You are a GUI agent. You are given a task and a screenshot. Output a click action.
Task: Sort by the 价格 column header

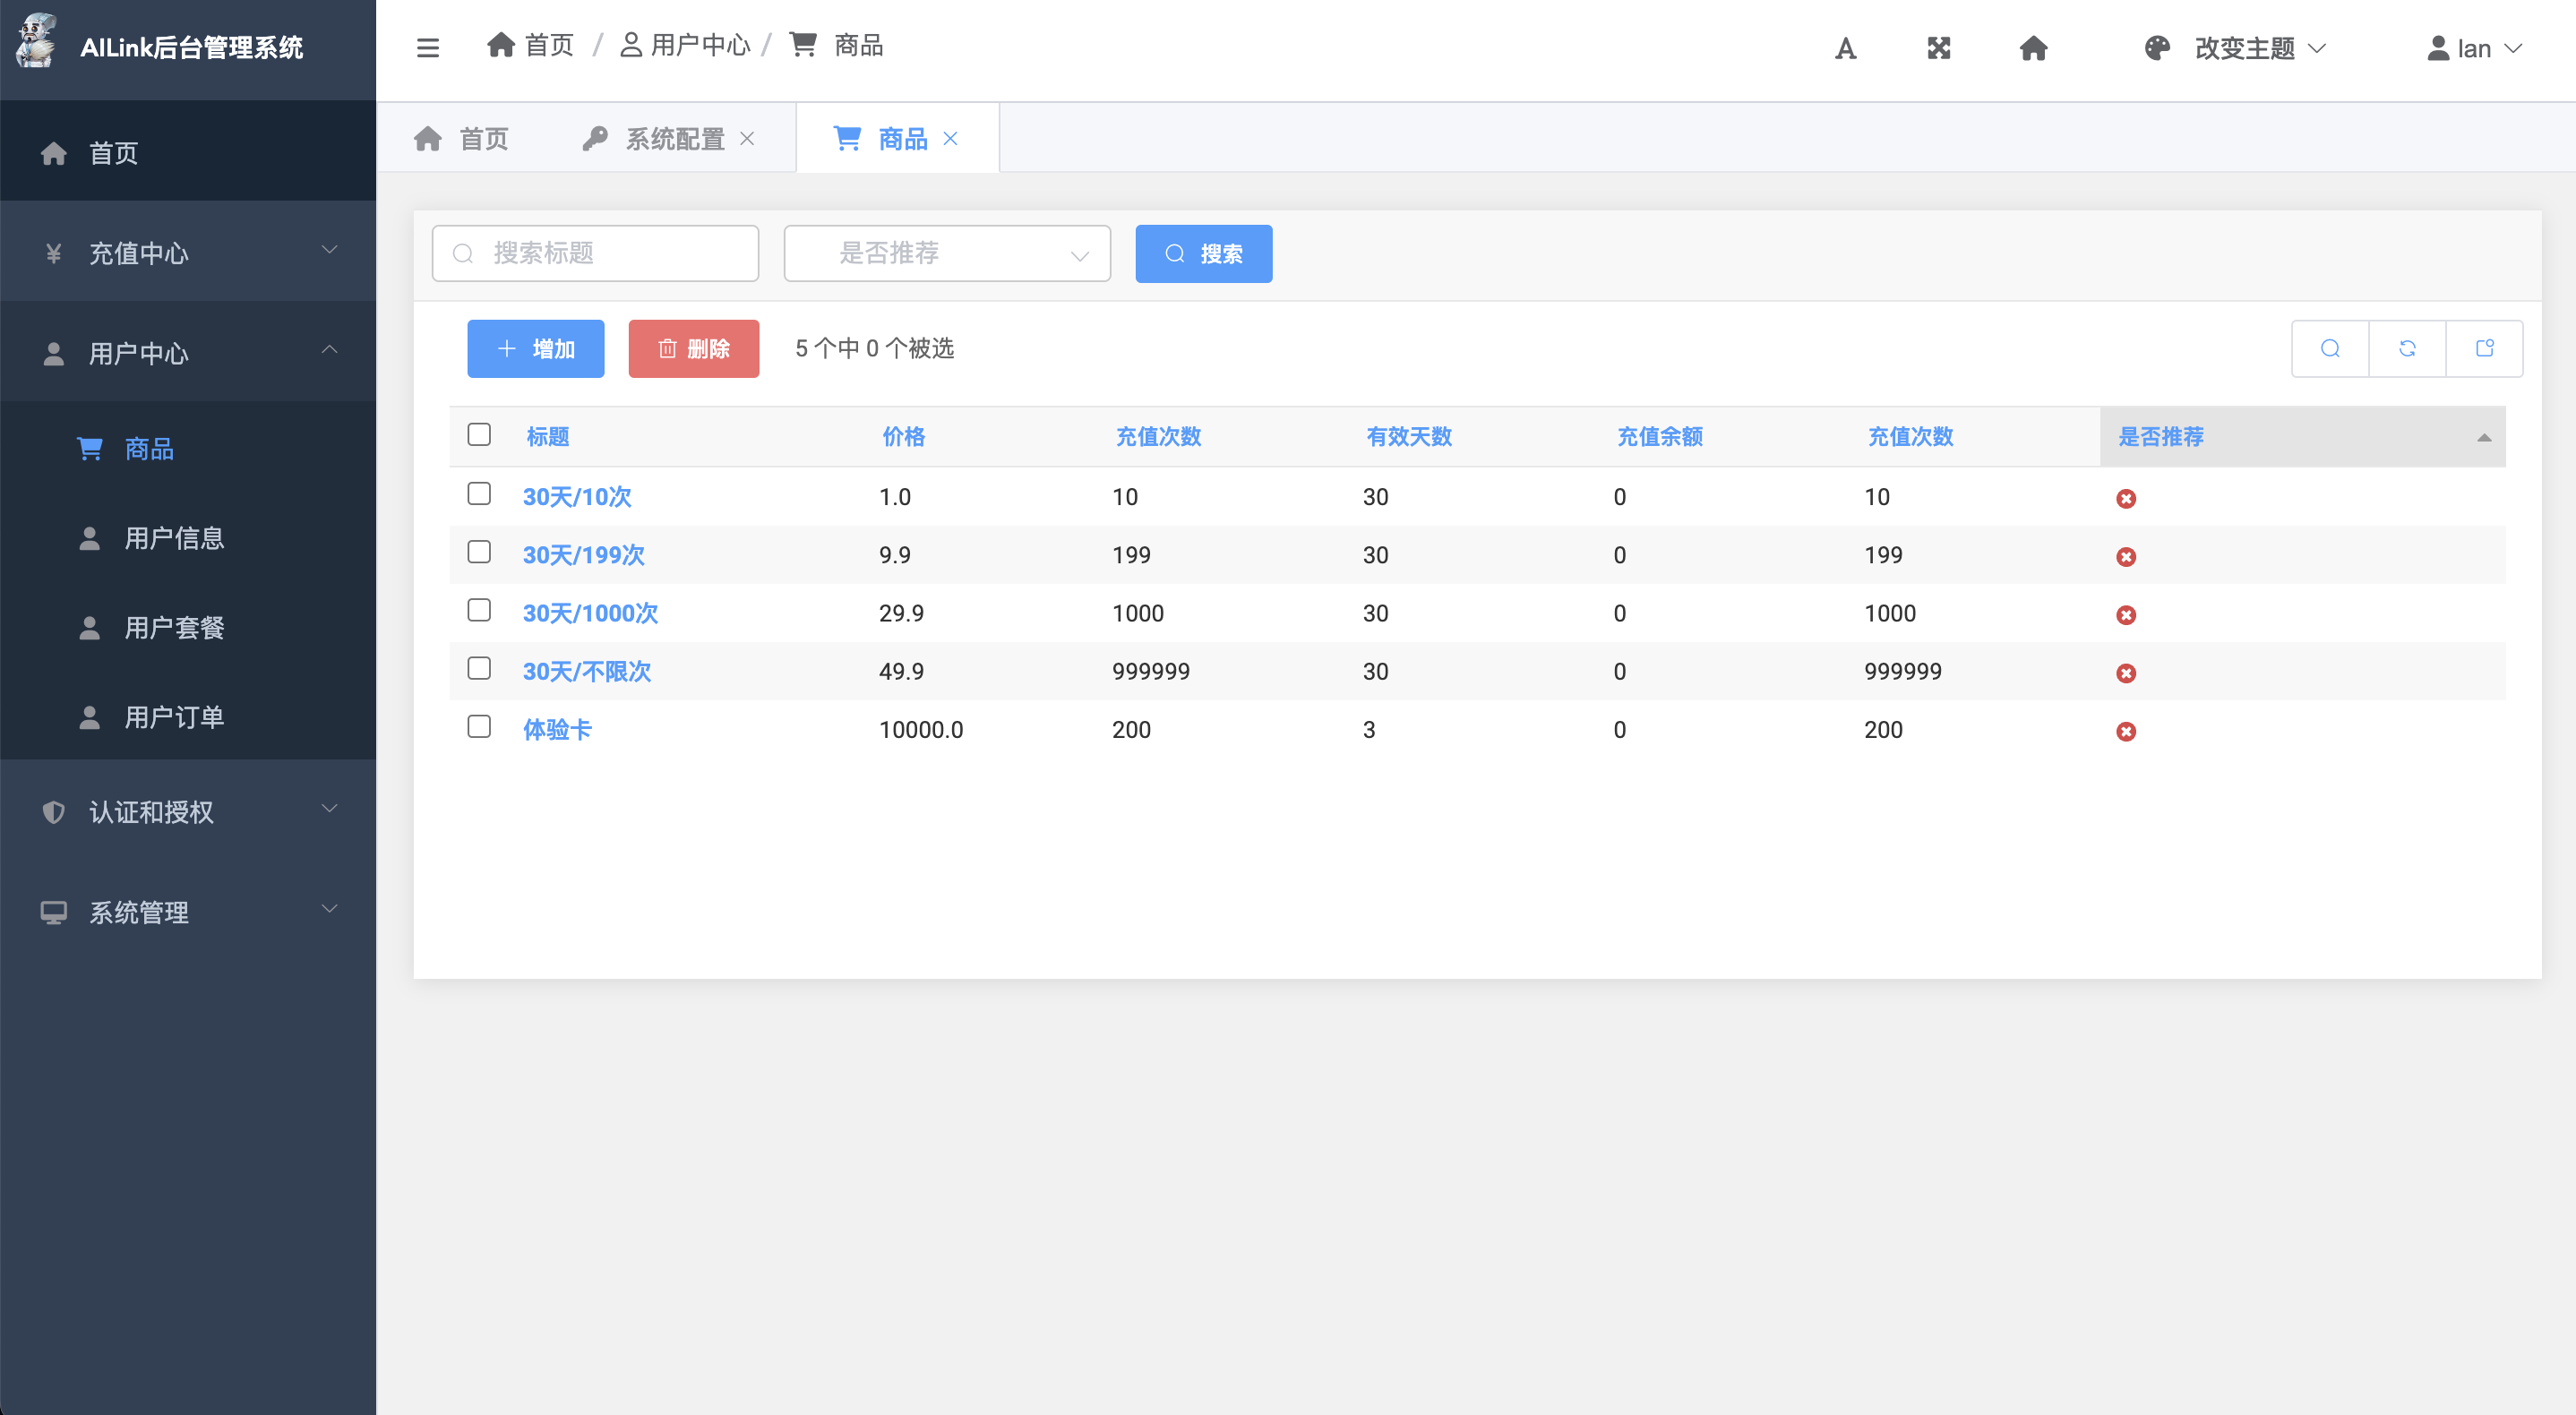pyautogui.click(x=904, y=437)
